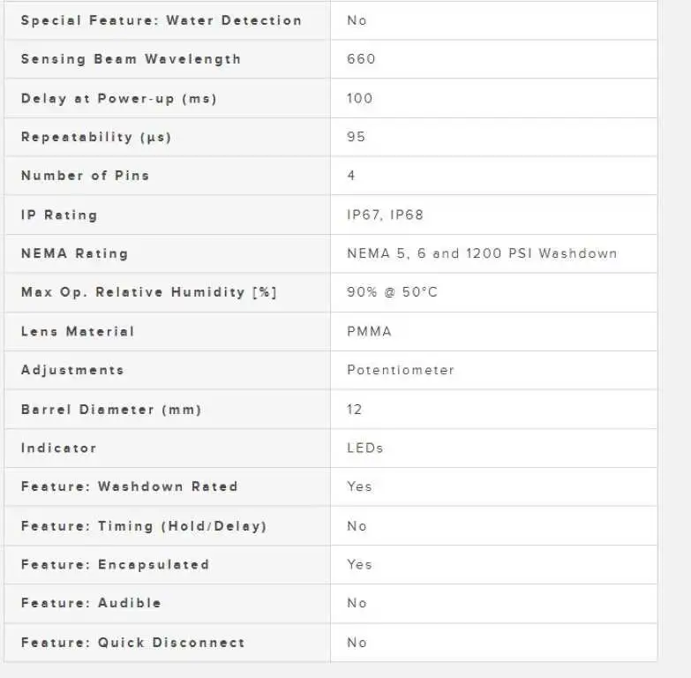Click the "Feature: Timing (Hold/Delay)" label

[143, 526]
